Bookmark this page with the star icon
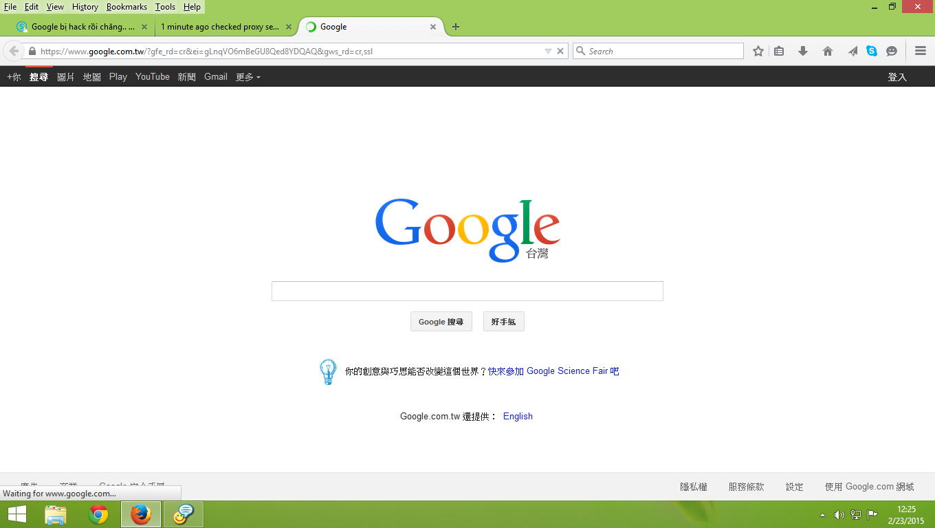 pyautogui.click(x=758, y=51)
